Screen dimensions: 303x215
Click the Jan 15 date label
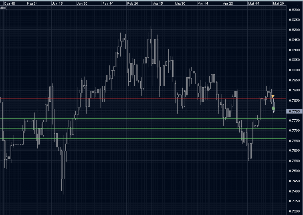click(57, 4)
